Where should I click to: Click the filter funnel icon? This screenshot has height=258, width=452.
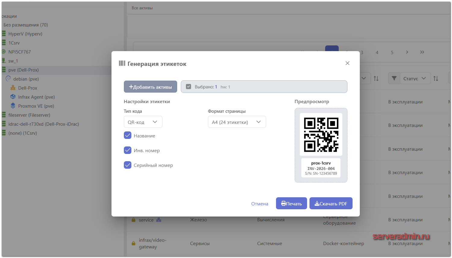[394, 78]
